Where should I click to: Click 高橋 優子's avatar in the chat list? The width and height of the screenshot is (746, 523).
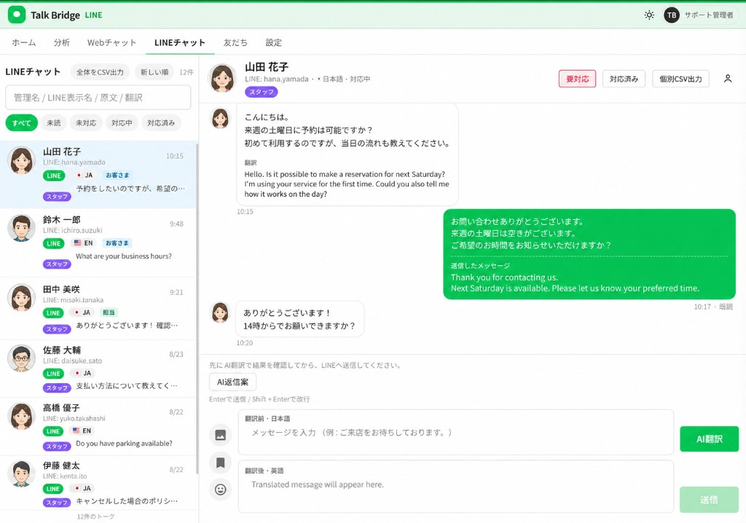[21, 416]
